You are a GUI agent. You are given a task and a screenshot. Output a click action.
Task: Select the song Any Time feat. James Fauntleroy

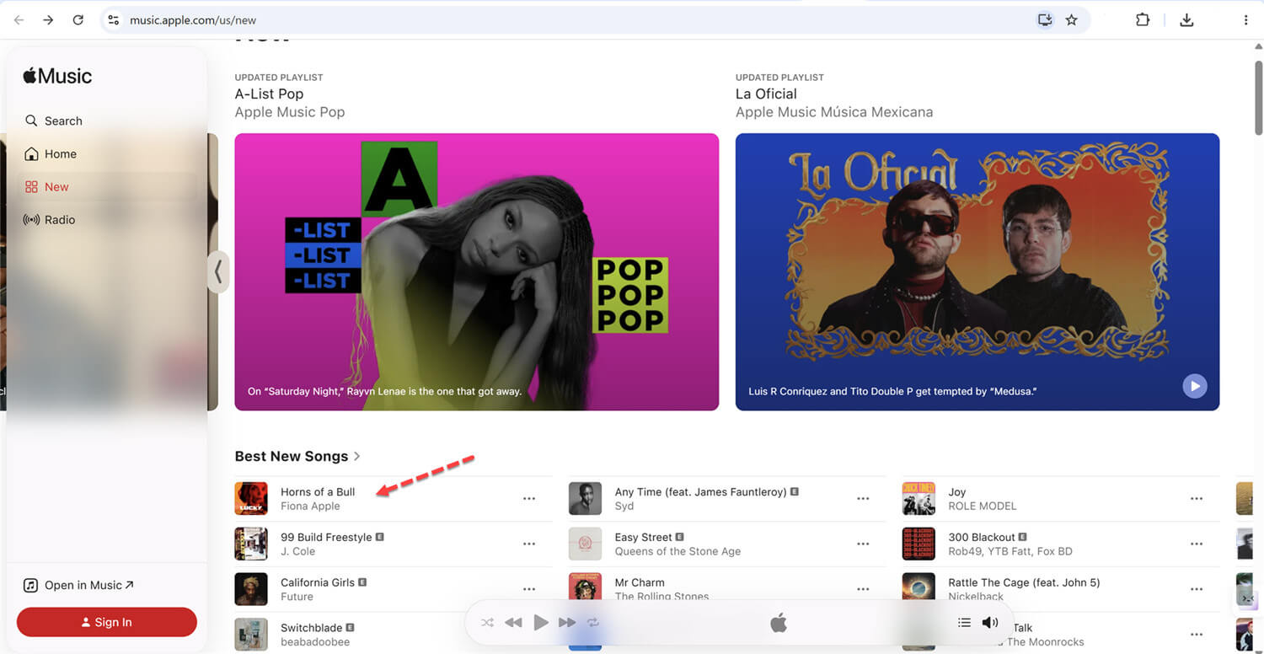[700, 491]
